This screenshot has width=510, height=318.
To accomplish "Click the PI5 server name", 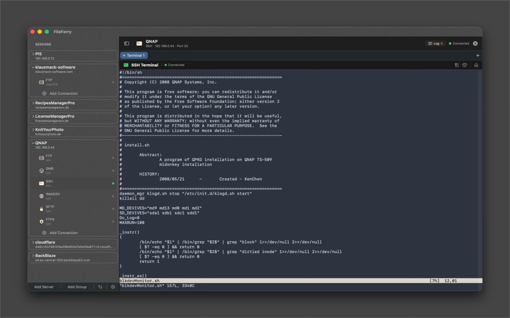I will (x=38, y=54).
